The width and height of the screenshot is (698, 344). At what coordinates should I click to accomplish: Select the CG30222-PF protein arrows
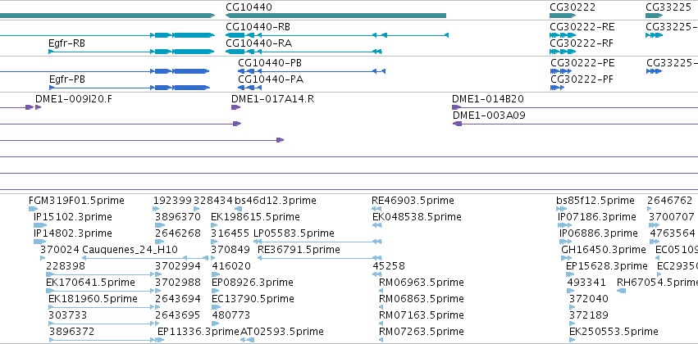tap(557, 88)
